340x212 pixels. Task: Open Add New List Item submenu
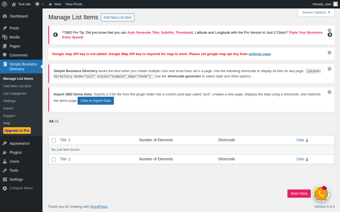pyautogui.click(x=17, y=86)
